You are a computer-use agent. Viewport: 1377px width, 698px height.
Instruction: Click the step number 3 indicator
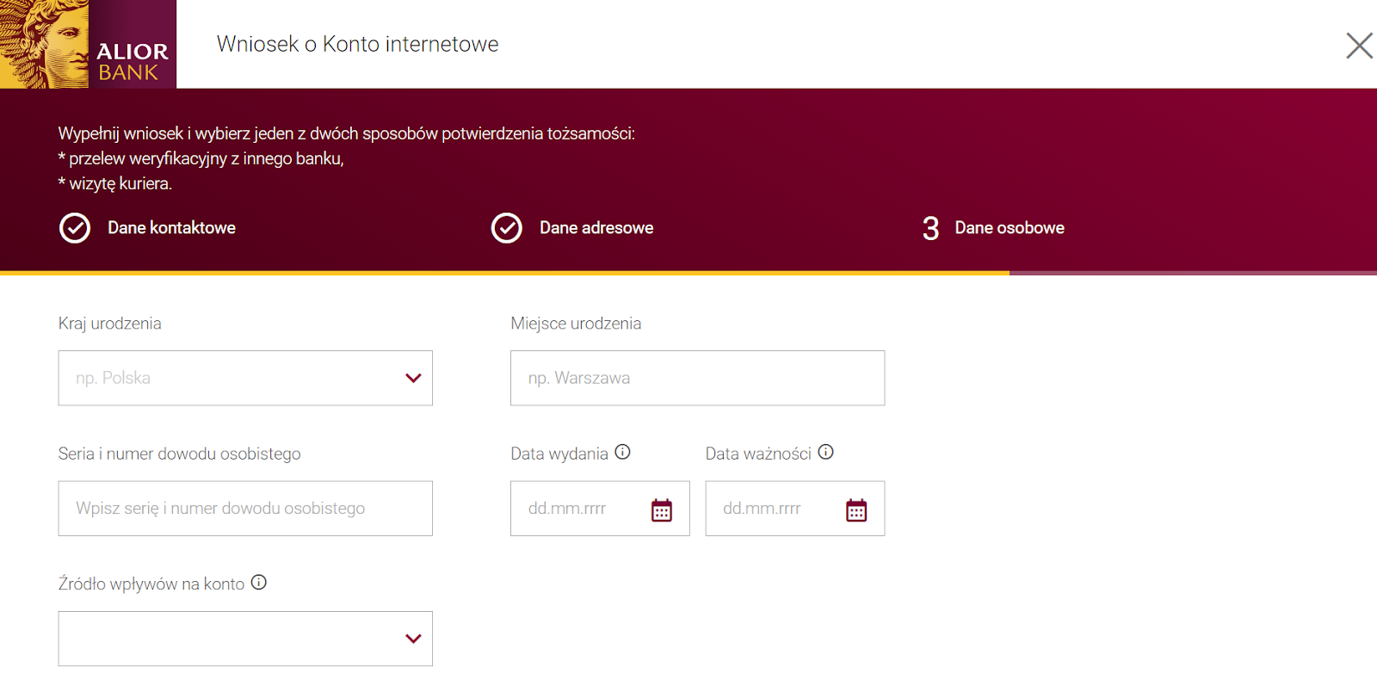(930, 229)
